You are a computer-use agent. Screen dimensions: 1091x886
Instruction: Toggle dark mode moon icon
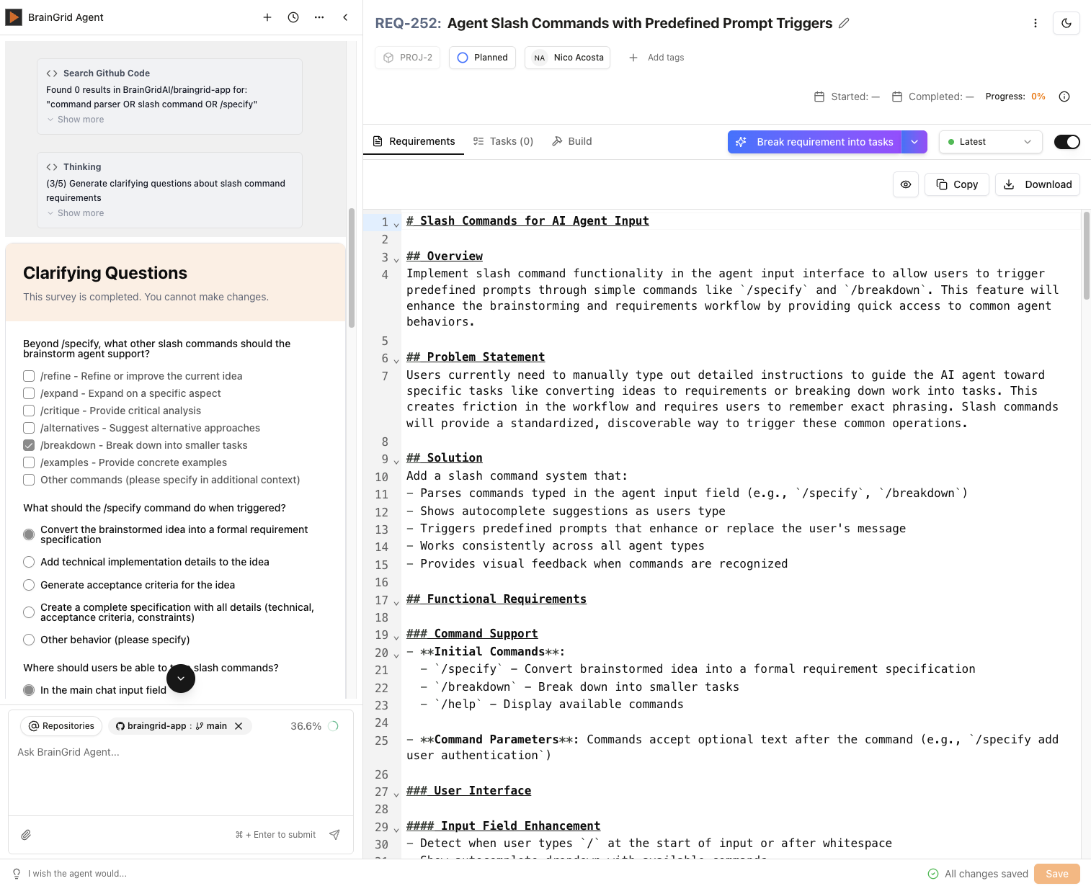click(x=1066, y=23)
